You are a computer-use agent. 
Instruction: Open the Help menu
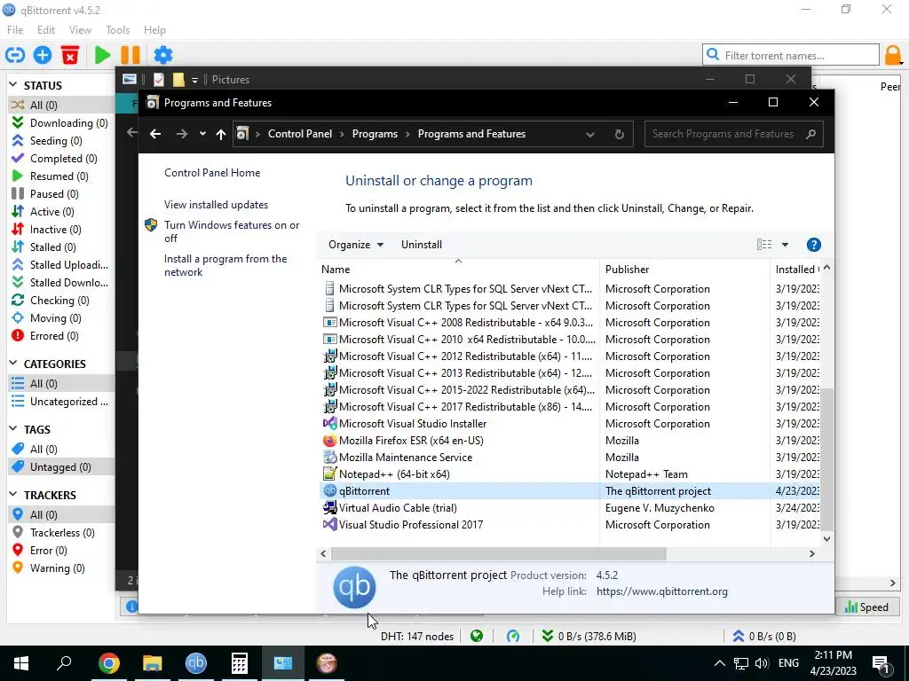click(154, 30)
